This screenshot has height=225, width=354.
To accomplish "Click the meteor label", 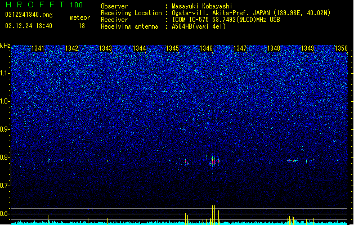I will click(80, 17).
